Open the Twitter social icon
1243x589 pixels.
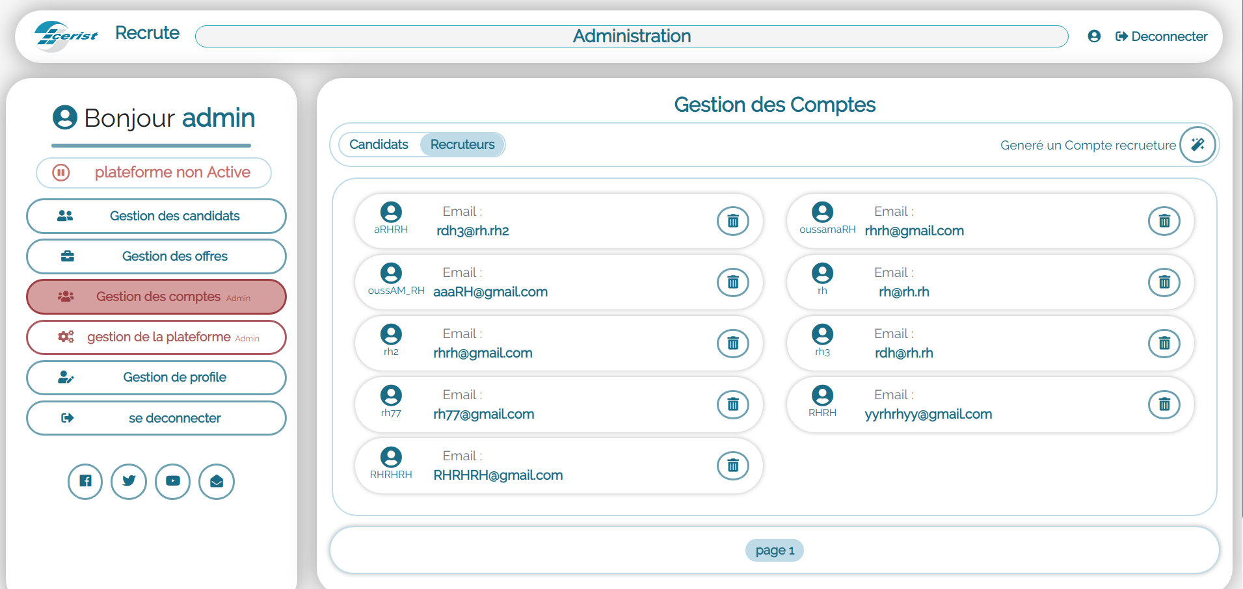[129, 481]
